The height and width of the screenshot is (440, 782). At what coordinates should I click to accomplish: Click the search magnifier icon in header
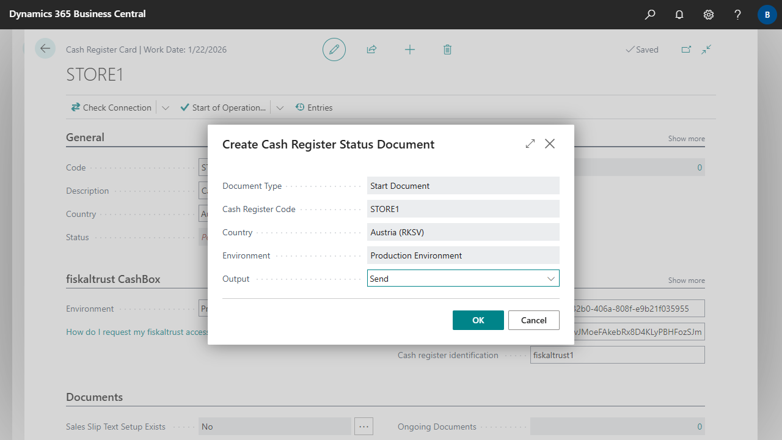(650, 15)
